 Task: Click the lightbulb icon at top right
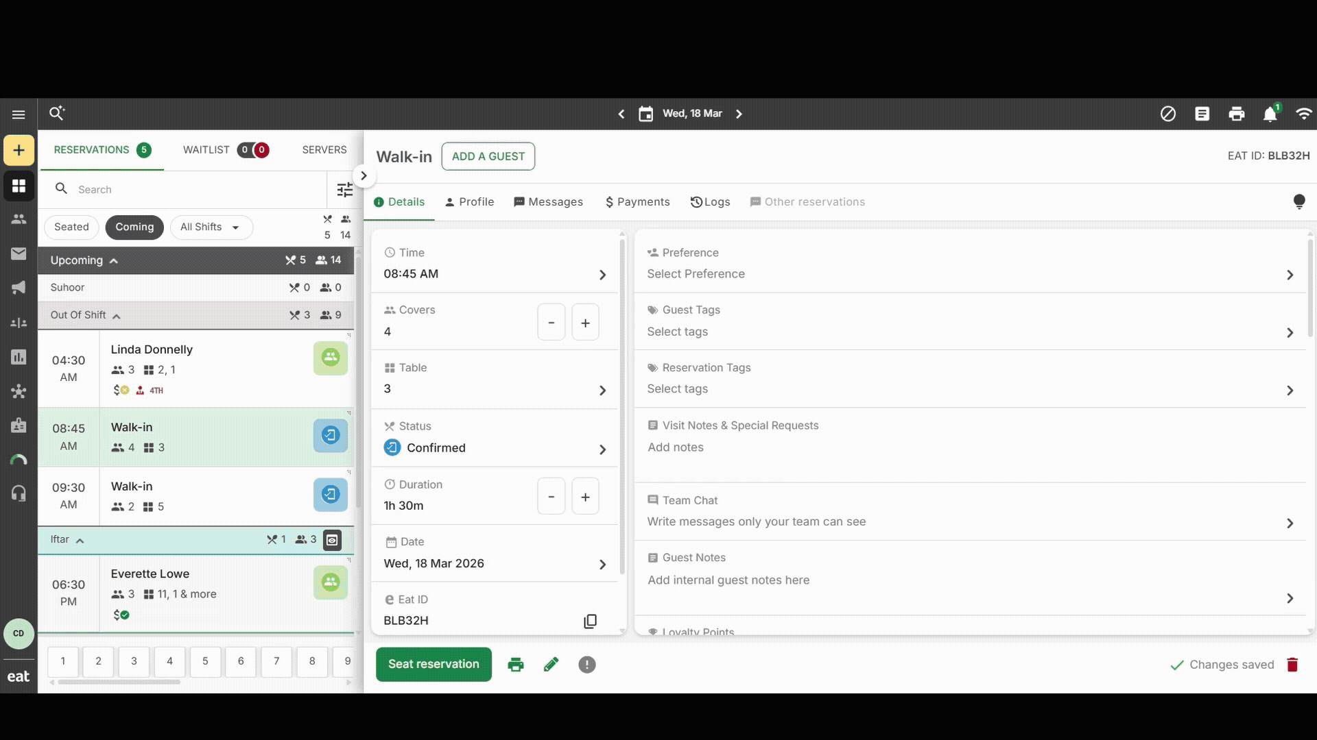pos(1298,201)
